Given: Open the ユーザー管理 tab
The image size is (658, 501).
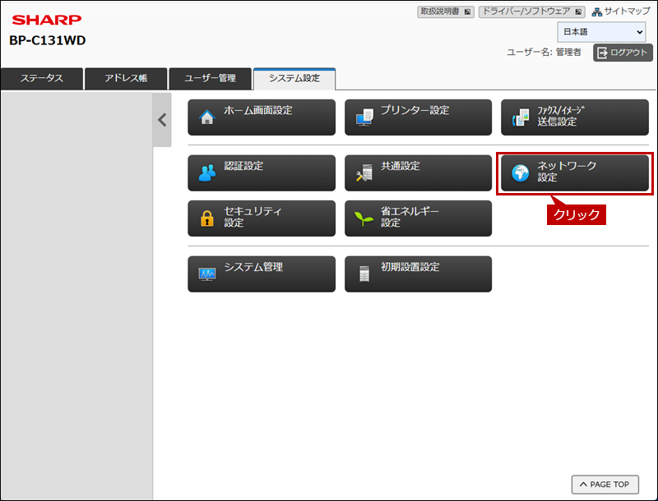Looking at the screenshot, I should (210, 78).
